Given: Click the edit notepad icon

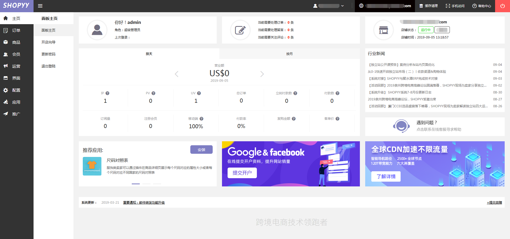Looking at the screenshot, I should 240,30.
